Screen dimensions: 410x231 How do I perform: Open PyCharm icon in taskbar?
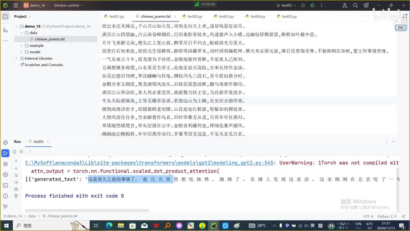coord(213,226)
